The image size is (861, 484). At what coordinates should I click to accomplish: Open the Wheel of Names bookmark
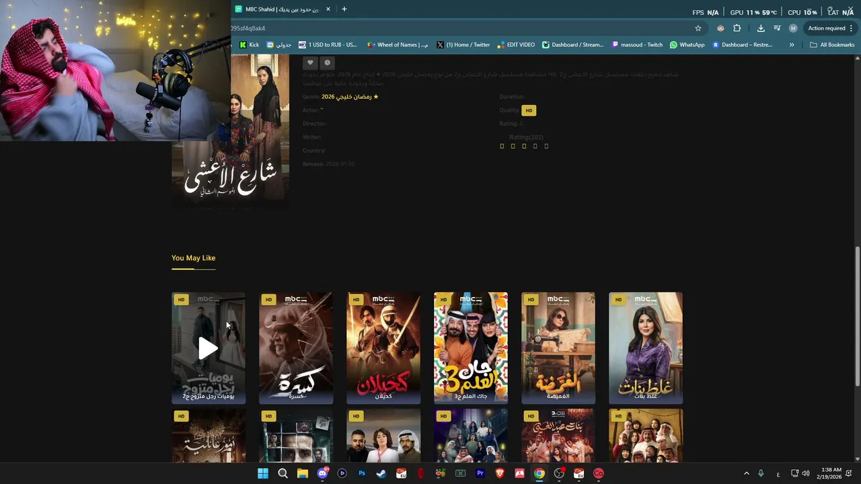398,45
